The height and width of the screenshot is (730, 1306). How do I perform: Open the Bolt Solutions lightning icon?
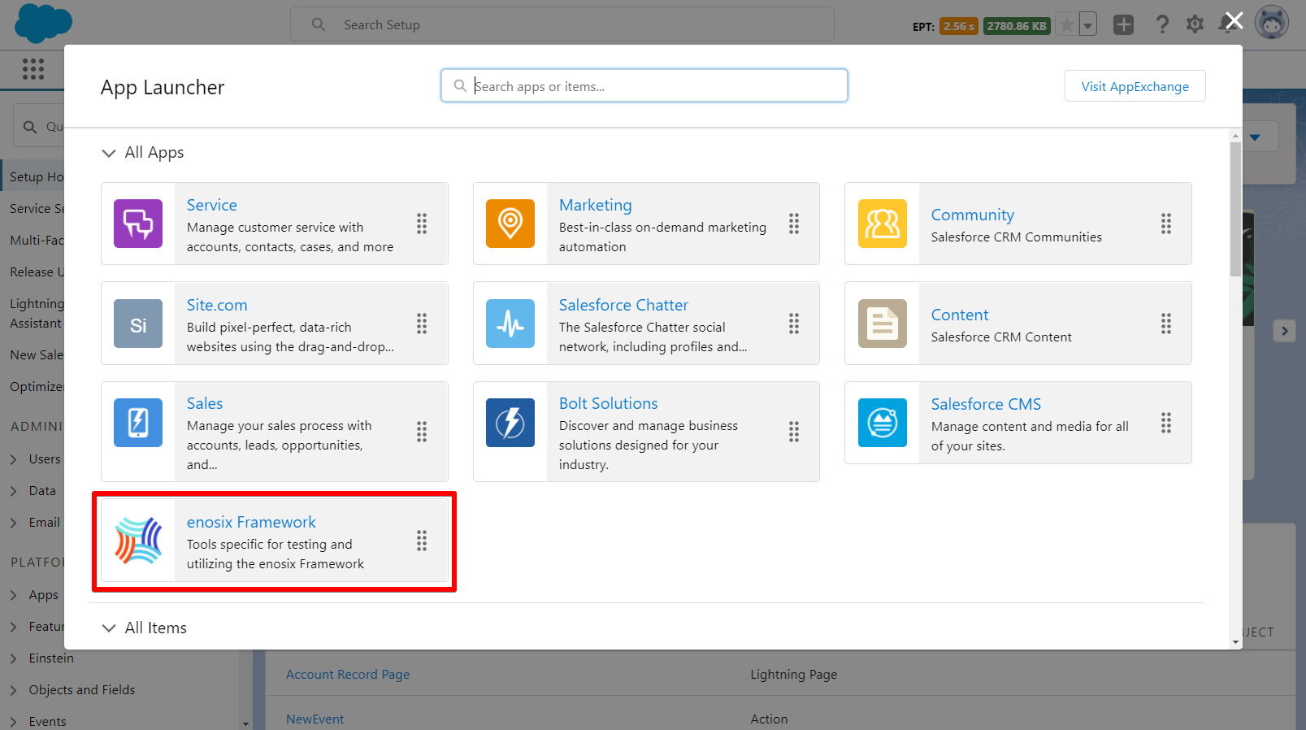click(510, 423)
